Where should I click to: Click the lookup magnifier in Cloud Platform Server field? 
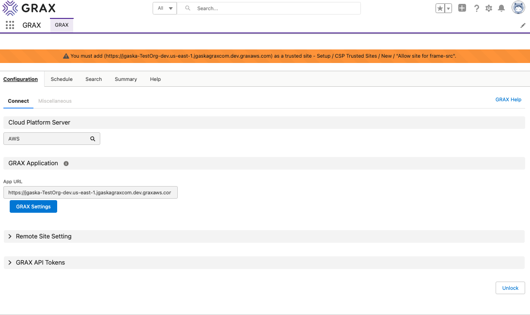(x=93, y=139)
